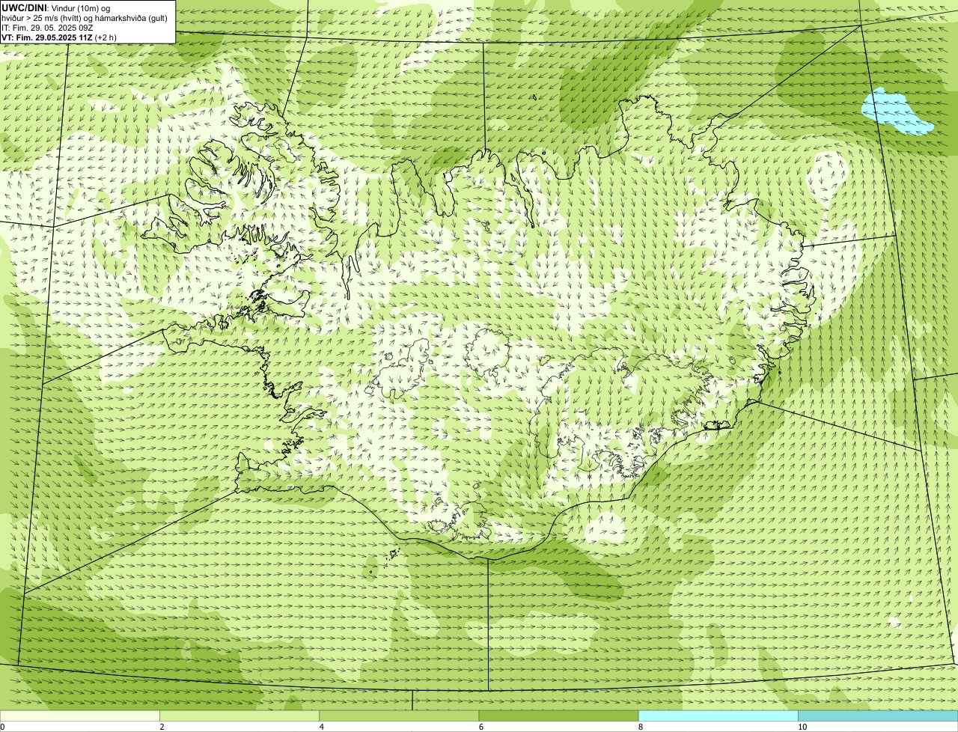Click the scale label "6"
This screenshot has height=732, width=958.
point(481,727)
